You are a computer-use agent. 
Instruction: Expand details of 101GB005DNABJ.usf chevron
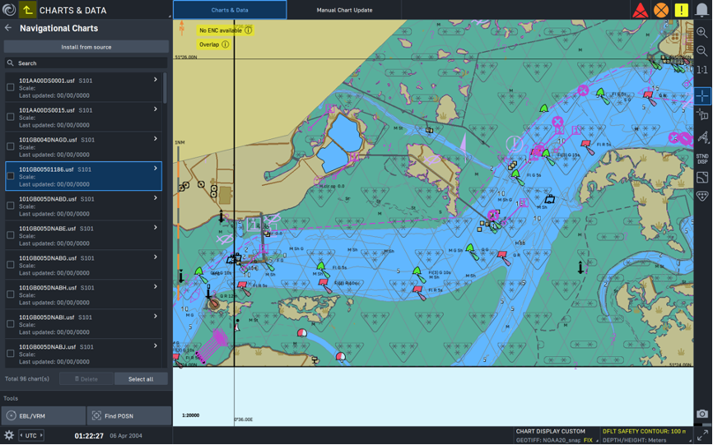tap(156, 345)
